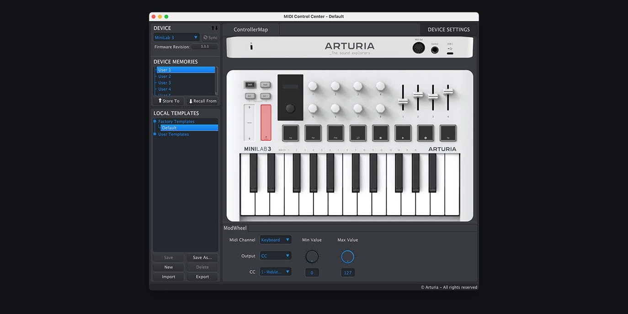Click the device transfer arrows icon
Viewport: 628px width, 314px height.
pos(214,28)
